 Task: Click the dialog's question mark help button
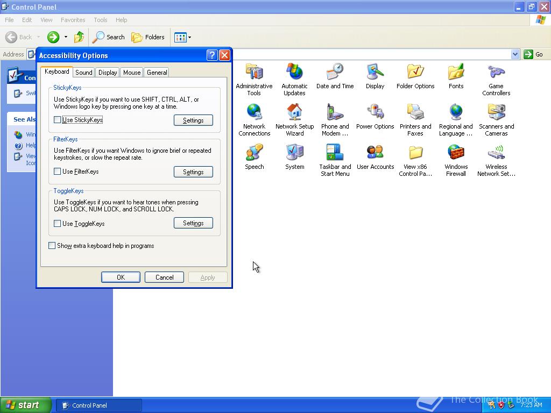point(212,55)
